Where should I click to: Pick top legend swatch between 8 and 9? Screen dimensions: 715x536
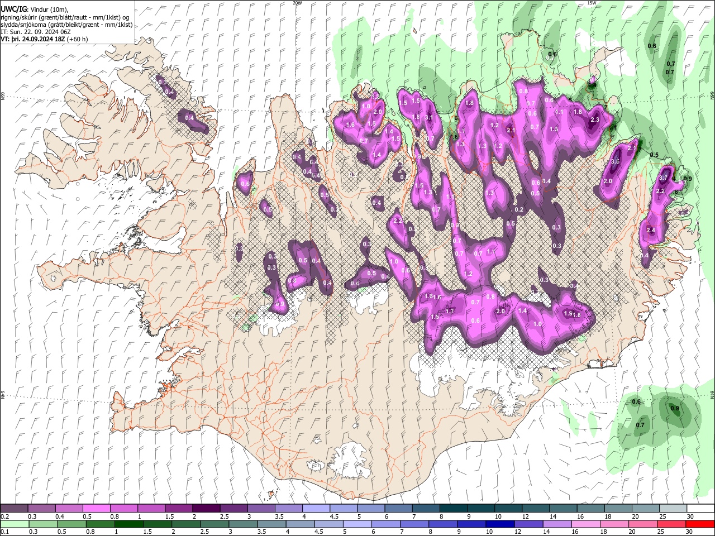pyautogui.click(x=454, y=509)
